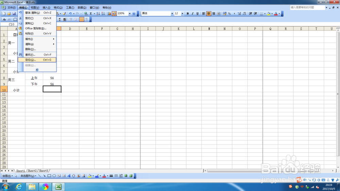Toggle the highlighted grid button in the second toolbar
The width and height of the screenshot is (340, 191).
(x=82, y=19)
